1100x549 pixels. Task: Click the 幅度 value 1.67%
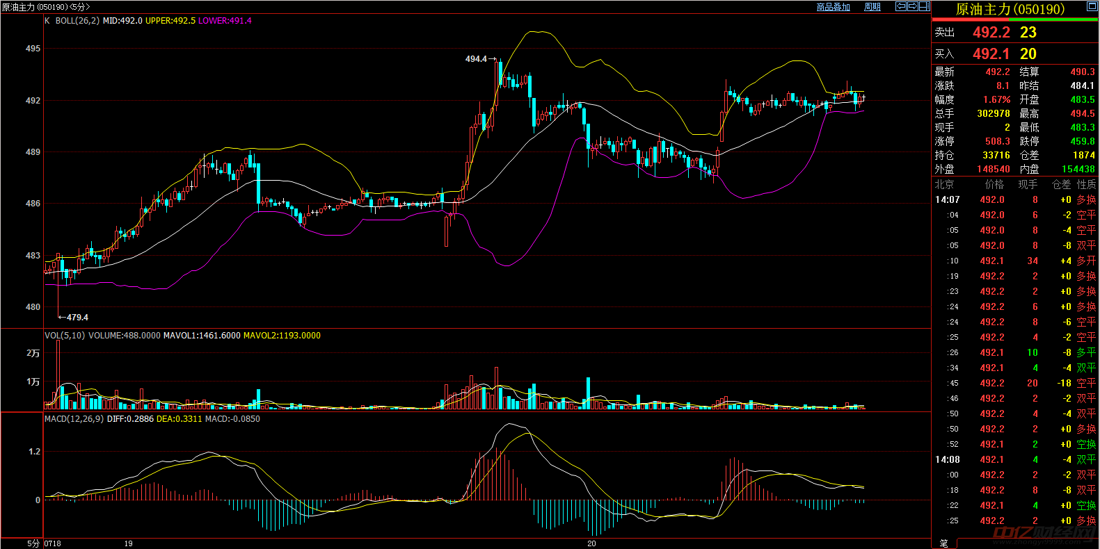click(996, 99)
